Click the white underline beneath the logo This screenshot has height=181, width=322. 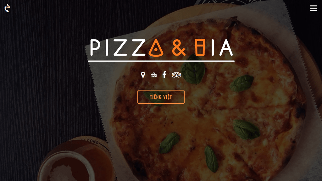click(161, 61)
